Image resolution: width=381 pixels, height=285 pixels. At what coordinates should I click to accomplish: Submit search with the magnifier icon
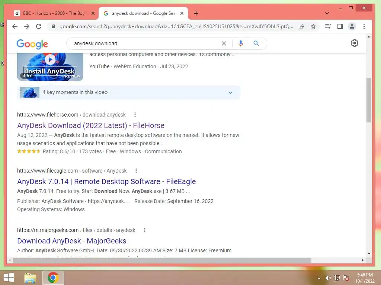coord(256,43)
